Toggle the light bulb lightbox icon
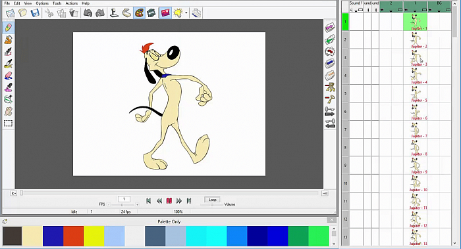Image resolution: width=461 pixels, height=249 pixels. click(178, 13)
